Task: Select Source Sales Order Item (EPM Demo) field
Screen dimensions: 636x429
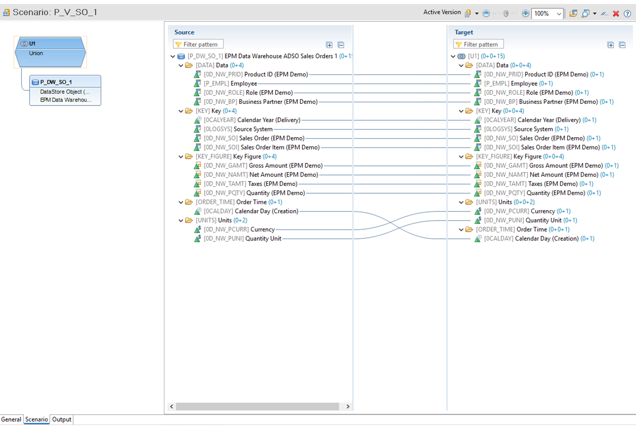Action: (262, 148)
